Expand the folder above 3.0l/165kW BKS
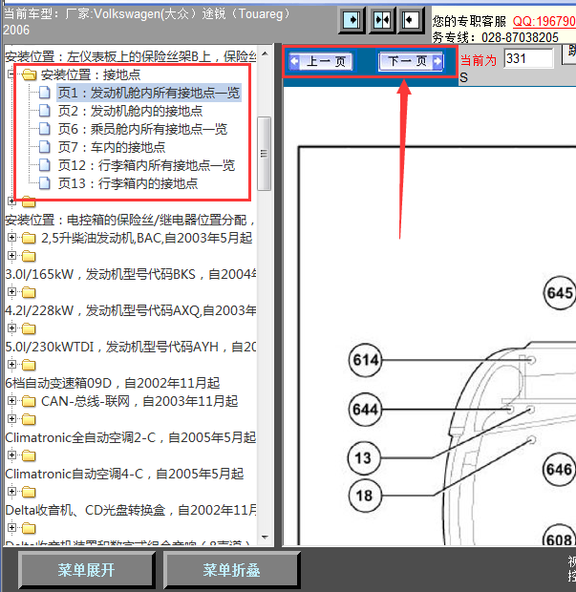The height and width of the screenshot is (592, 576). point(11,256)
